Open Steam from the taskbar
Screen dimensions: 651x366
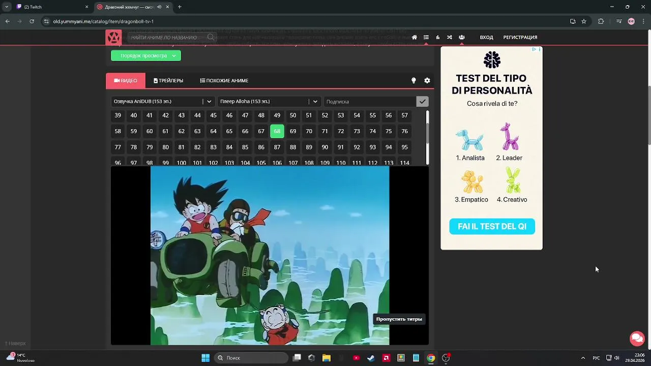point(371,358)
